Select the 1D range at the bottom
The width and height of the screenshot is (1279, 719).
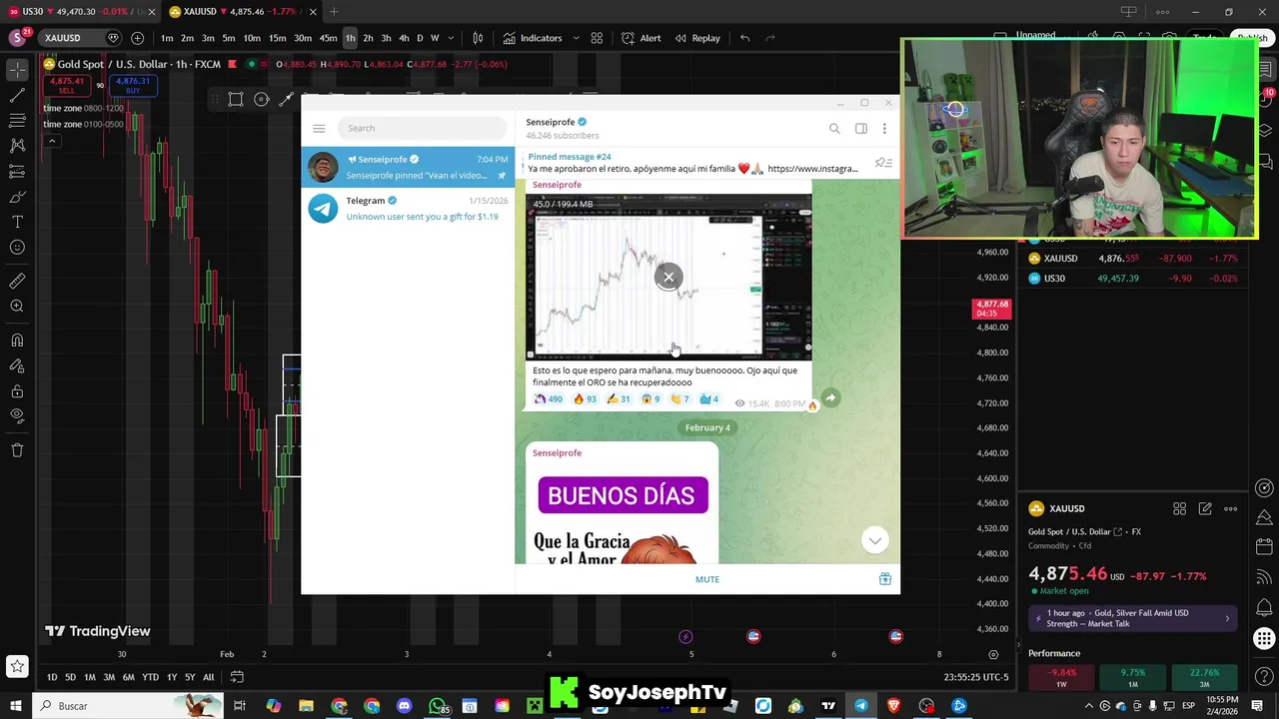[x=52, y=677]
